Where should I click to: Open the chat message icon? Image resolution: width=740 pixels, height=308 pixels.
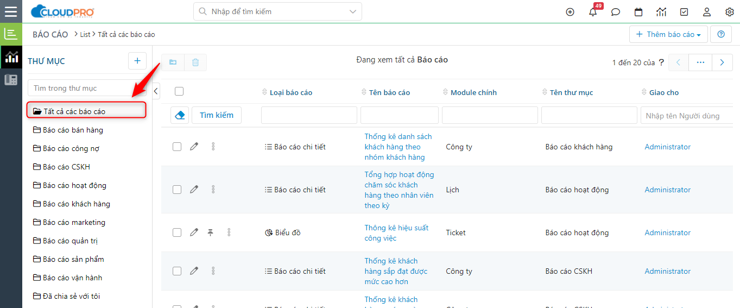coord(616,12)
